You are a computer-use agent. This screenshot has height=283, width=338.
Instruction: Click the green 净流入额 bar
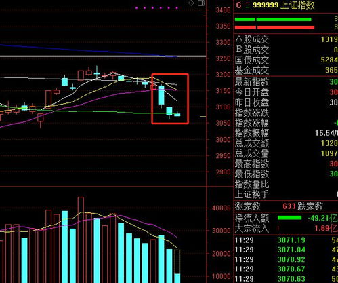pos(289,218)
